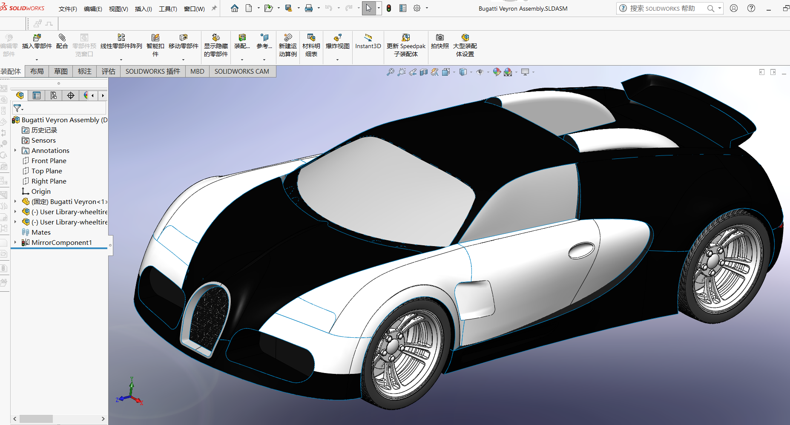Open the 工具(T) menu
This screenshot has height=425, width=790.
pyautogui.click(x=168, y=9)
